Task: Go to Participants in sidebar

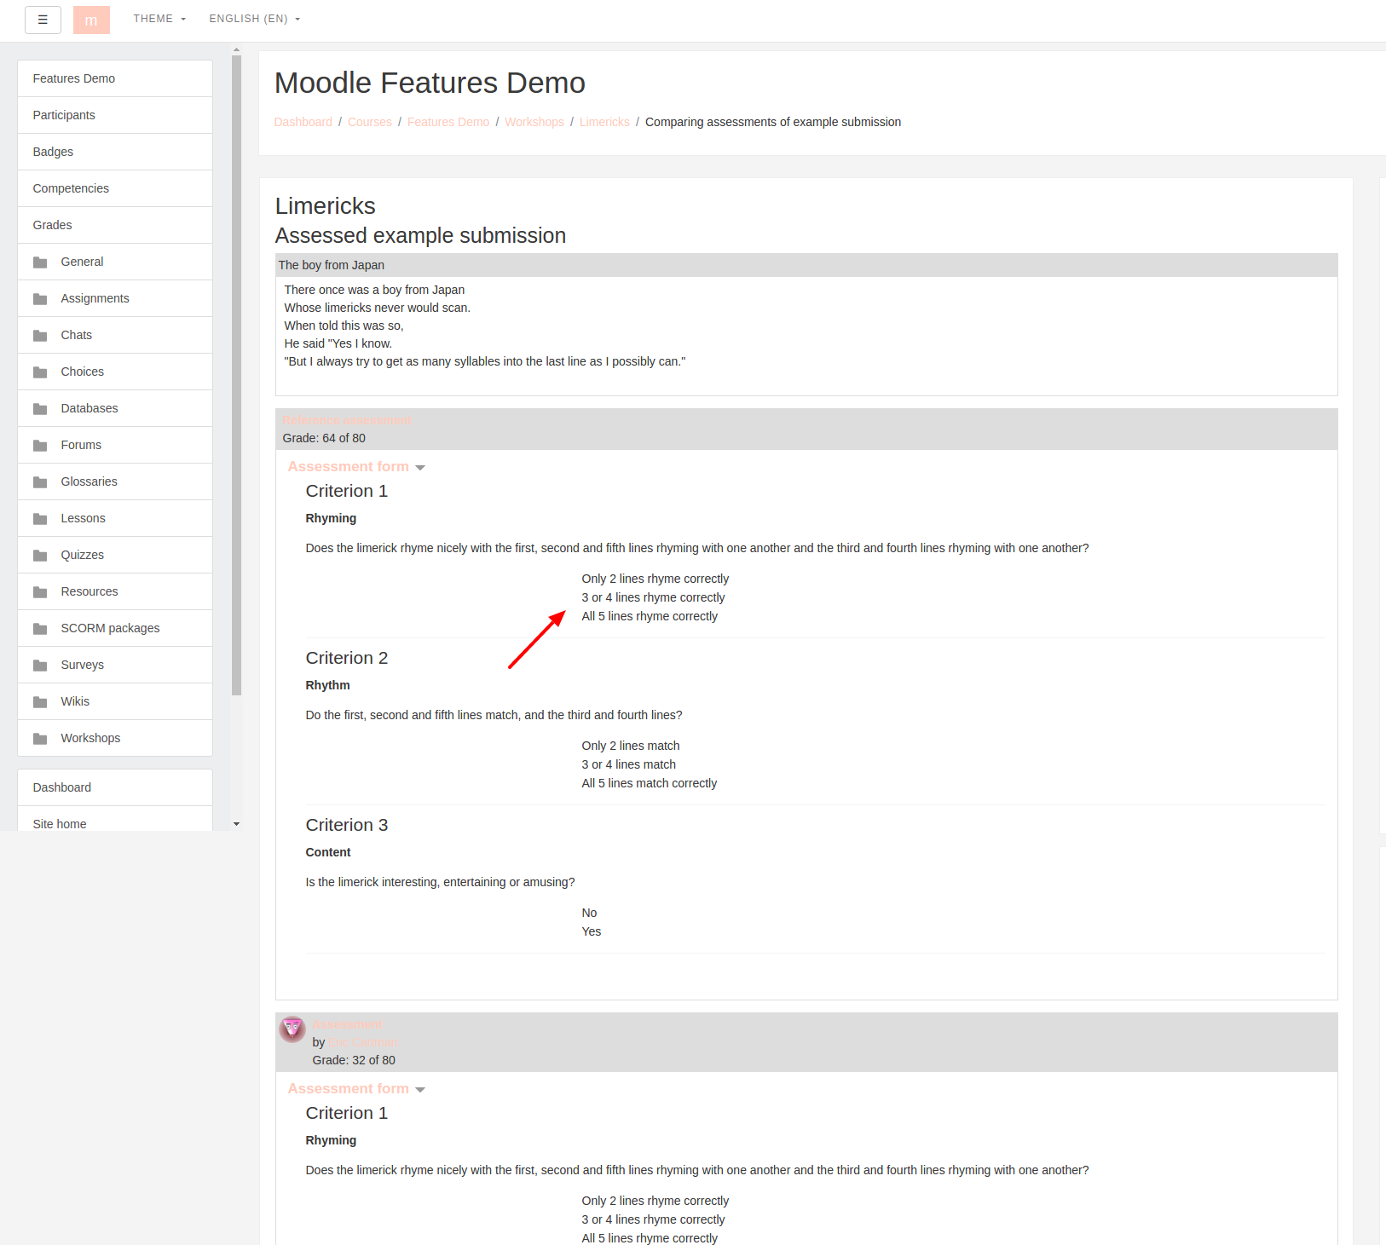Action: point(115,115)
